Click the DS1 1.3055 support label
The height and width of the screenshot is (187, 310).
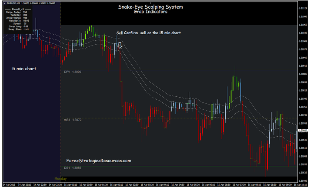point(73,168)
